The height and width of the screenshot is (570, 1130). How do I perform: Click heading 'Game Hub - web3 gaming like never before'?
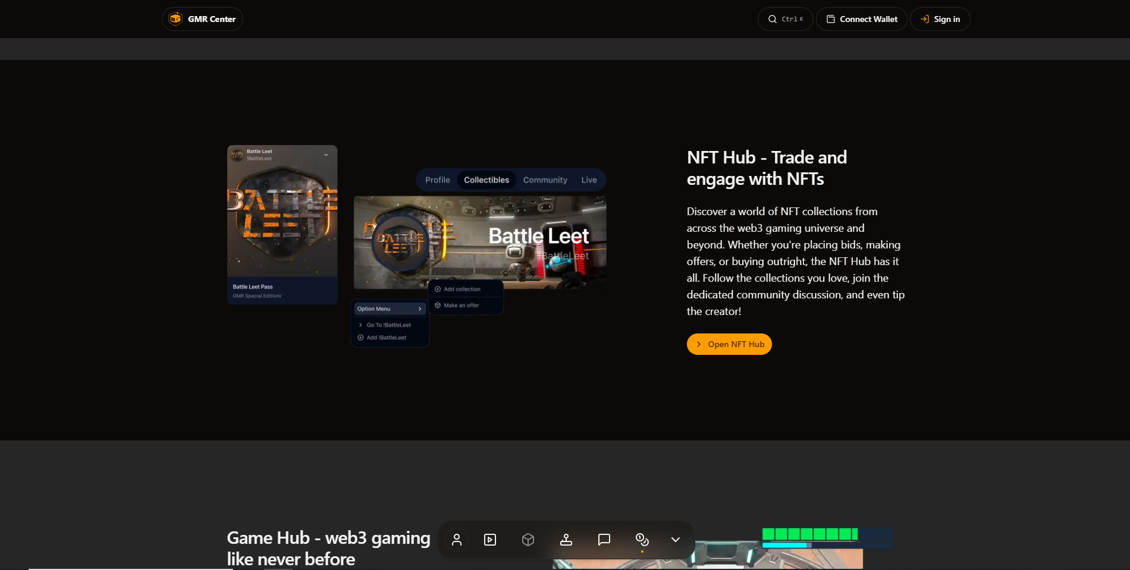[328, 549]
